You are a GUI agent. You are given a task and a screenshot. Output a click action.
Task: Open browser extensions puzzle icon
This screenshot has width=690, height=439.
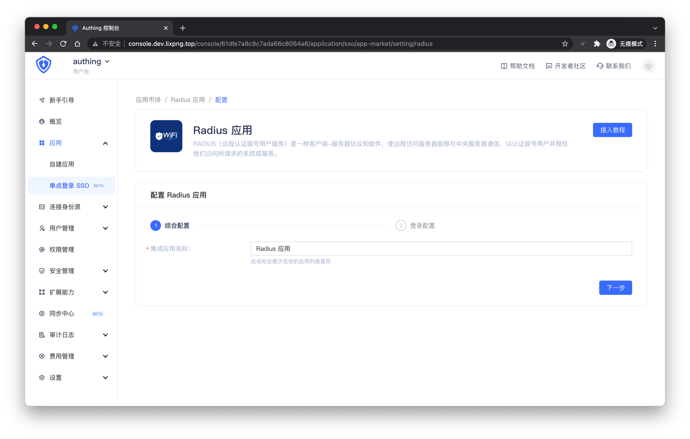pos(597,44)
